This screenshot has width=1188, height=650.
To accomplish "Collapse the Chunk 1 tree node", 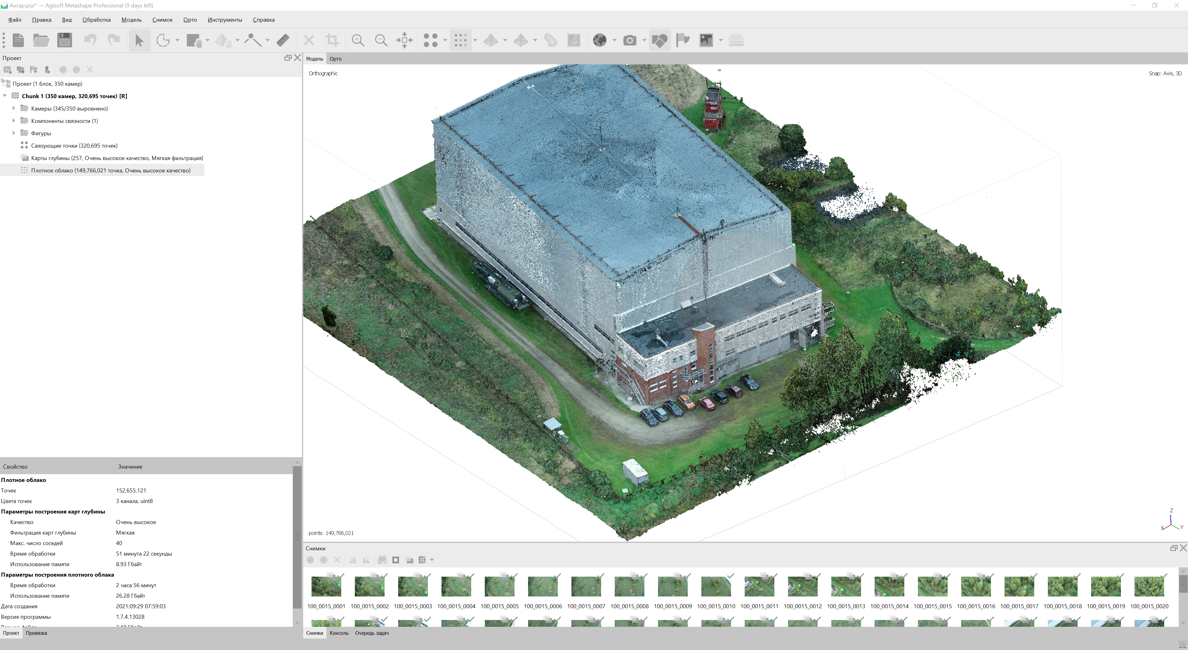I will click(5, 96).
